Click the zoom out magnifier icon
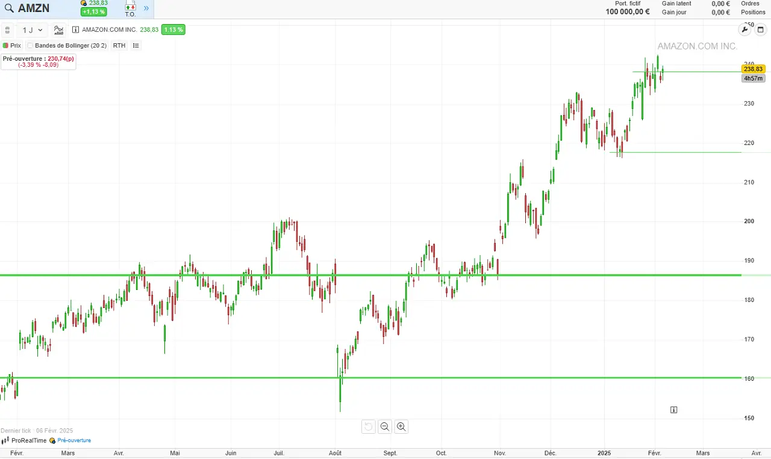The image size is (771, 459). (385, 427)
